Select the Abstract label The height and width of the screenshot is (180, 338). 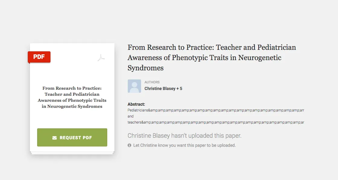tap(136, 104)
